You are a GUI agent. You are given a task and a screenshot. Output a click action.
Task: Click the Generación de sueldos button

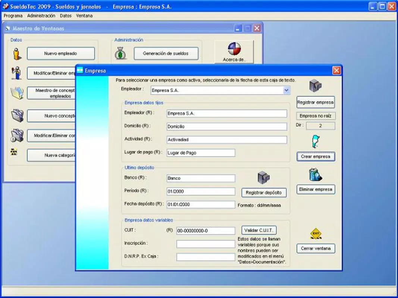(x=166, y=54)
